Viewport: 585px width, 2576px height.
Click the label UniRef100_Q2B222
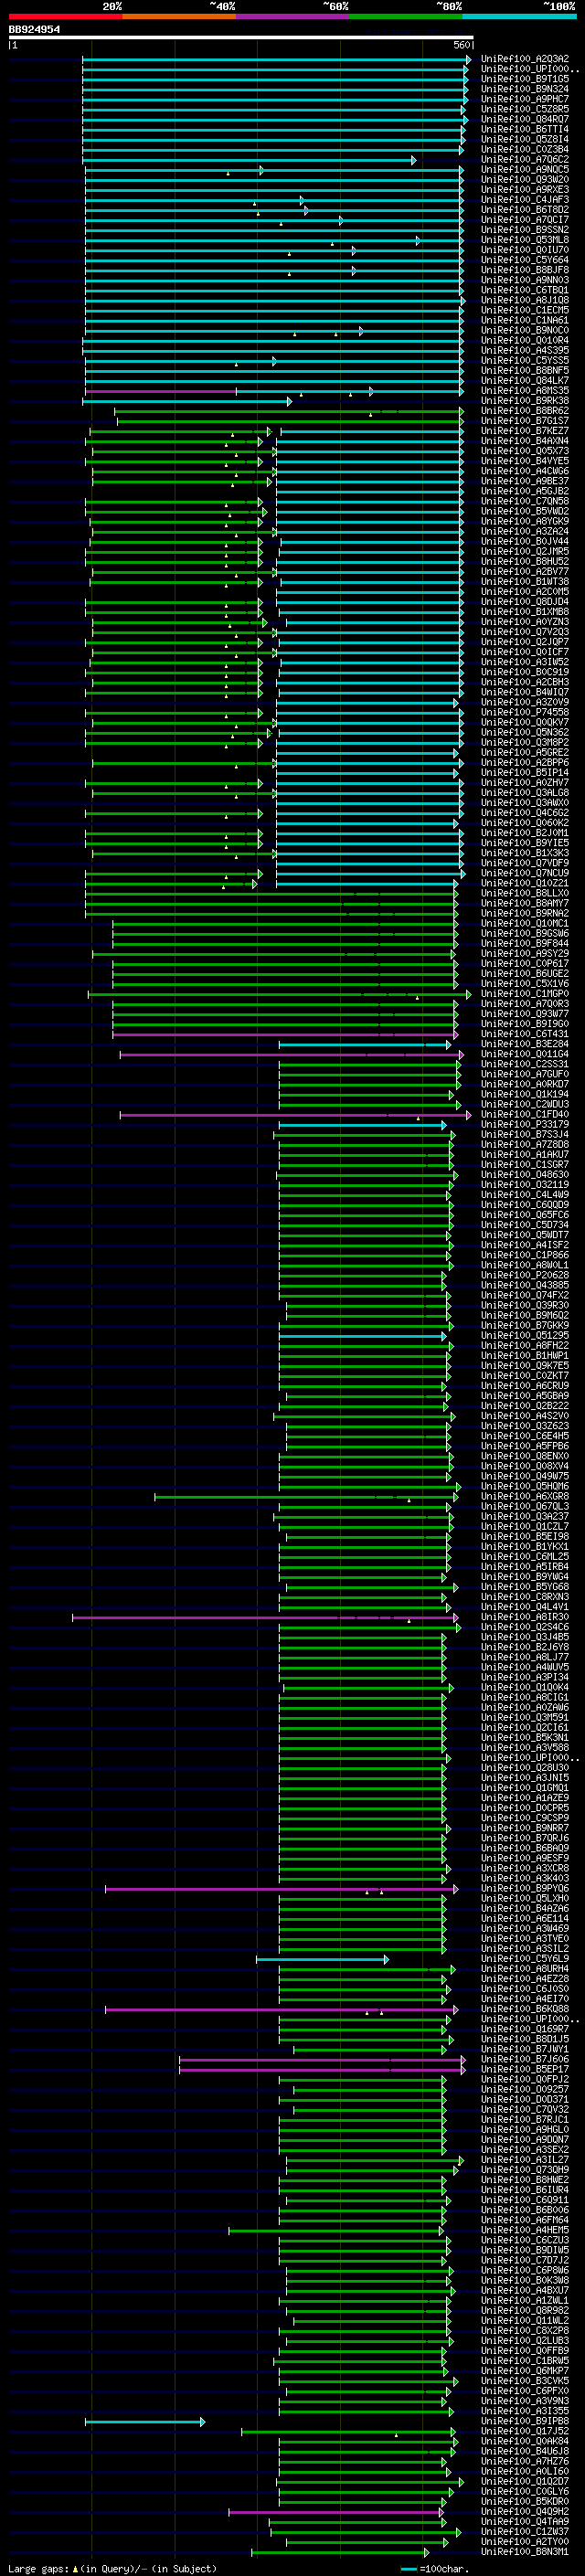tap(525, 1406)
